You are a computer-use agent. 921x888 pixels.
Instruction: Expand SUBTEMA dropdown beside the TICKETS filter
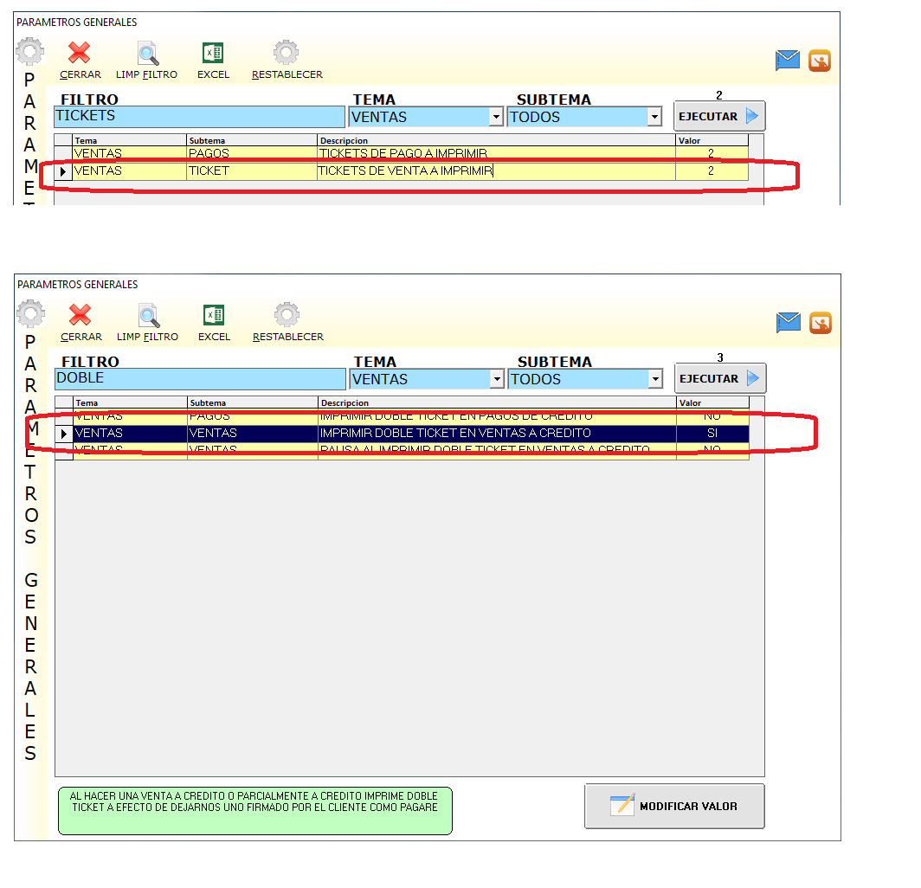click(654, 117)
